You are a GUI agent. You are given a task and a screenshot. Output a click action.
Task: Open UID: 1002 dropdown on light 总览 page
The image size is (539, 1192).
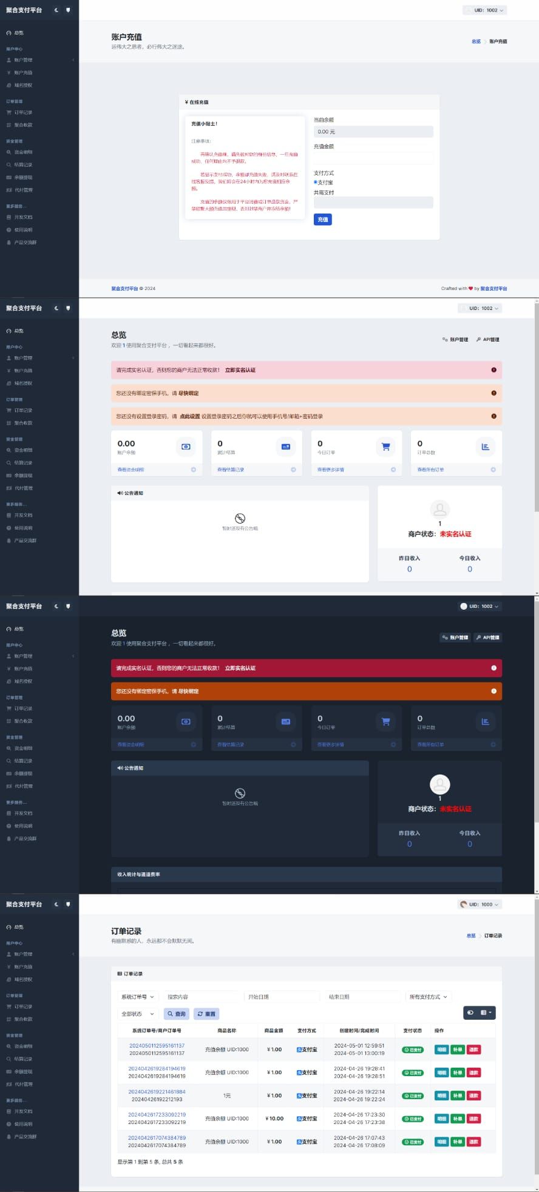pos(479,308)
